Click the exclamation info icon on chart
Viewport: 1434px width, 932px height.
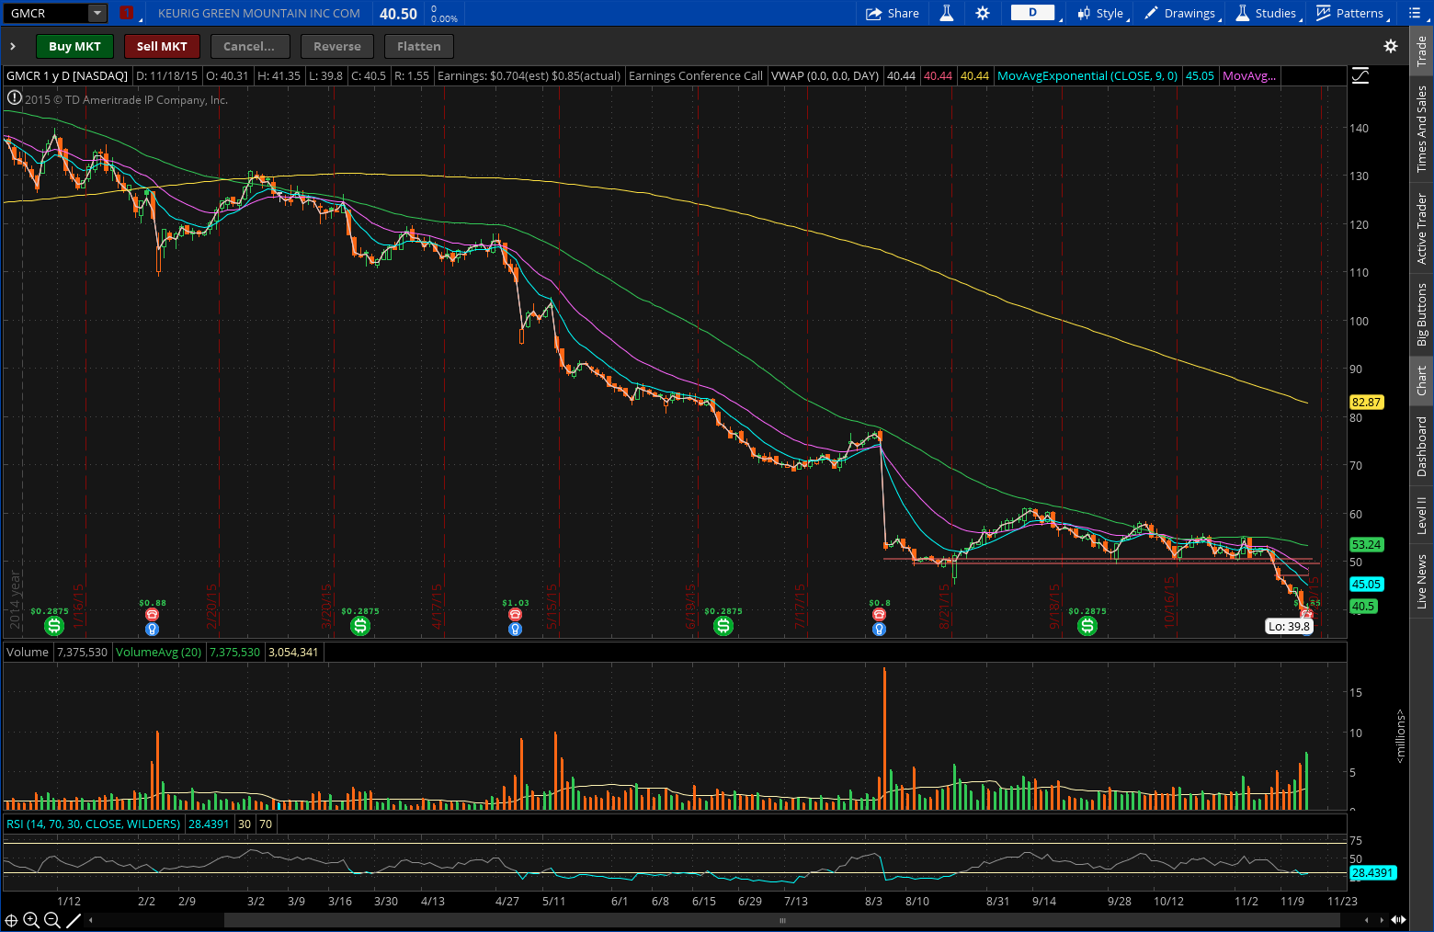point(15,97)
